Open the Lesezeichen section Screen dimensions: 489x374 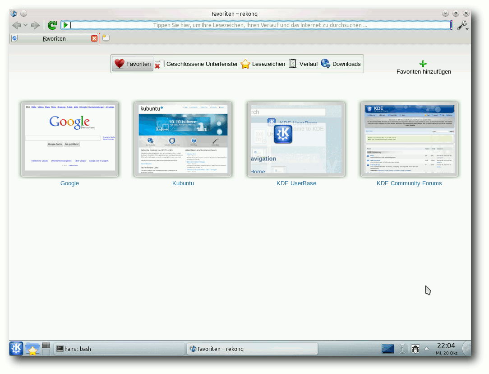coord(263,64)
